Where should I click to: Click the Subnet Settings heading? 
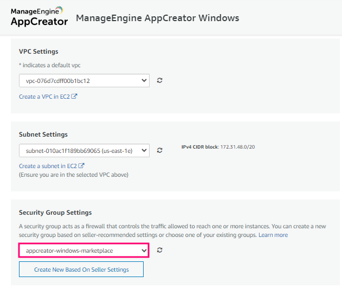point(43,134)
